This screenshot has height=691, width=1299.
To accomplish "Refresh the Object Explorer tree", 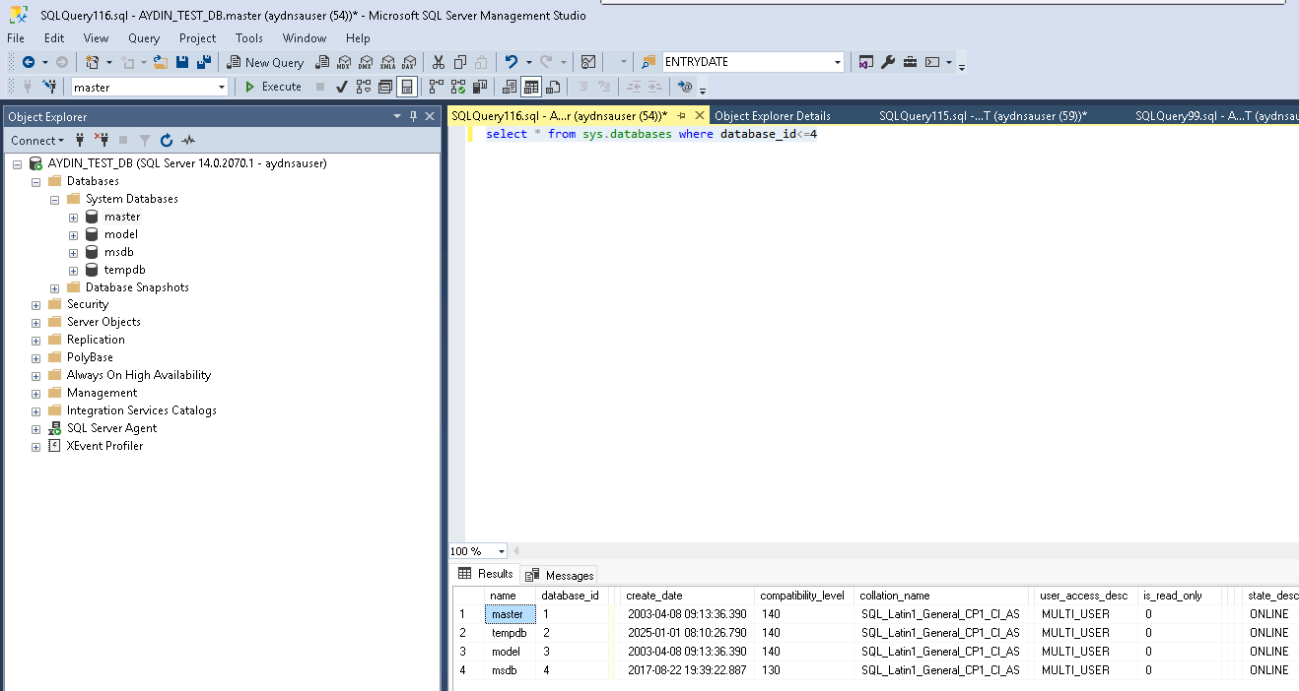I will [x=167, y=141].
